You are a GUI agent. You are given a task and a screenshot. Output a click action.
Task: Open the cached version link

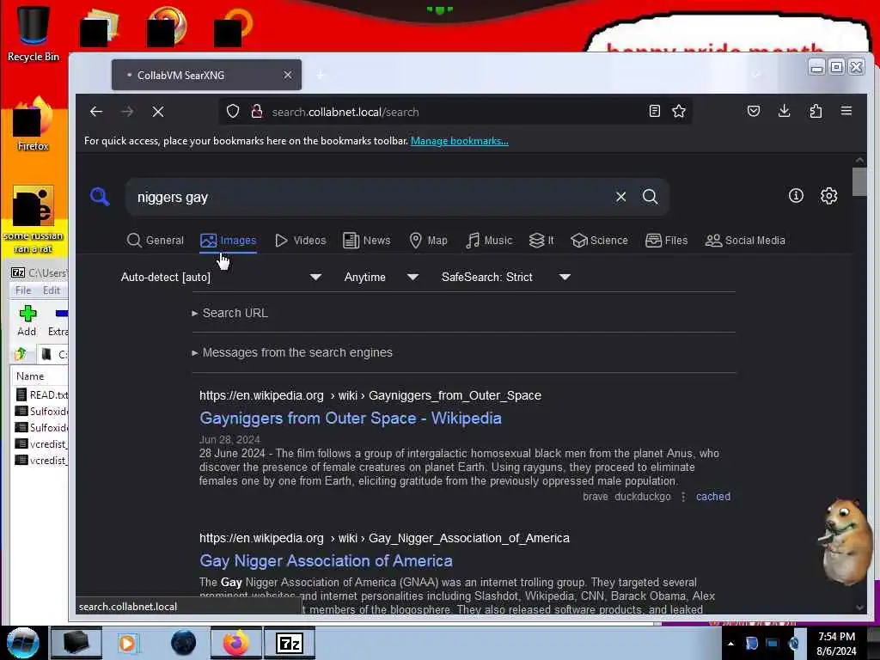[712, 496]
